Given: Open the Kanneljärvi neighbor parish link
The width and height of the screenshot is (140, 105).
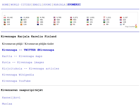Looking at the screenshot, I should tap(11, 97).
